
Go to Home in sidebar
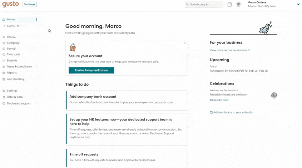[11, 19]
